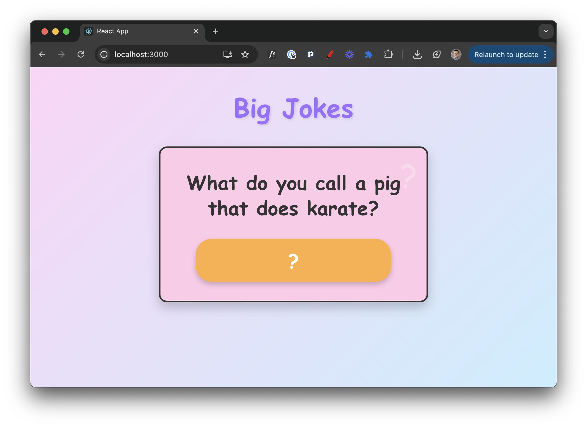Open the three-dot menu beside Relaunch button
The image size is (587, 427).
[x=545, y=54]
